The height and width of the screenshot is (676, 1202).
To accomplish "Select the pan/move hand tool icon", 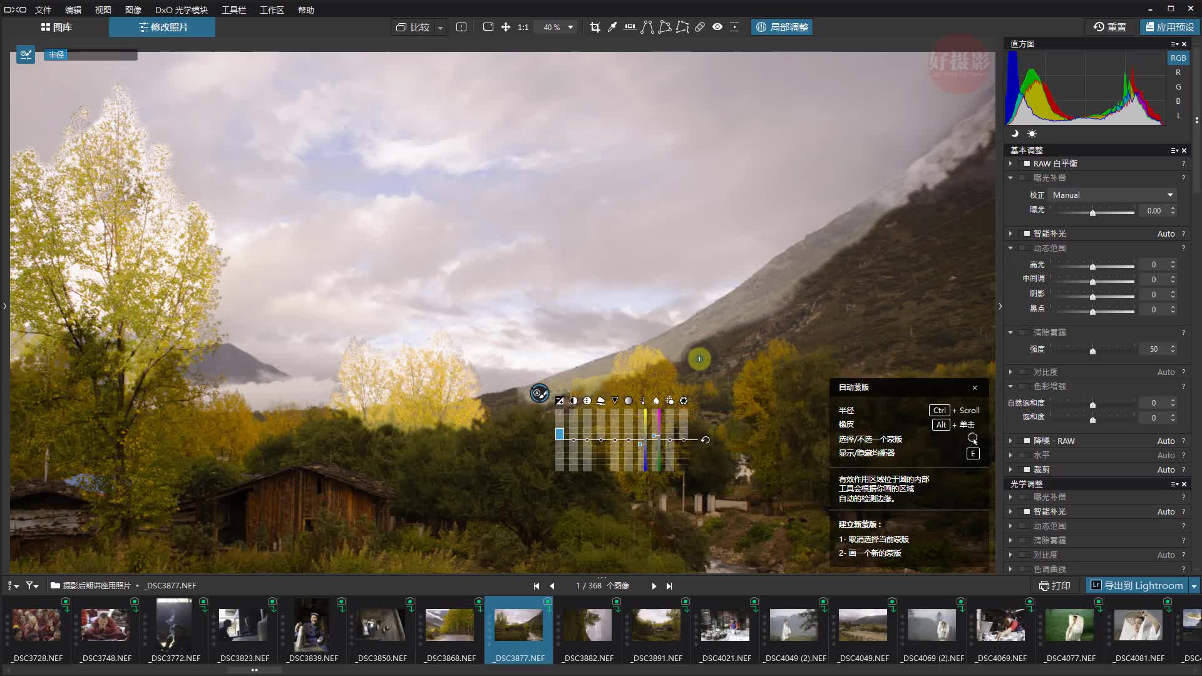I will coord(505,27).
